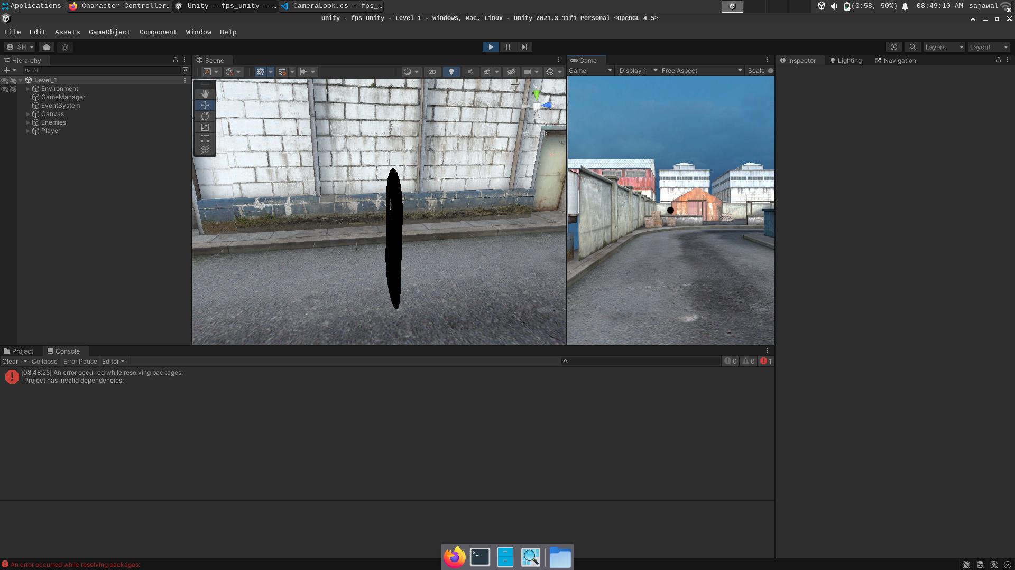The image size is (1015, 570).
Task: Open Firefox from the dock
Action: (x=455, y=557)
